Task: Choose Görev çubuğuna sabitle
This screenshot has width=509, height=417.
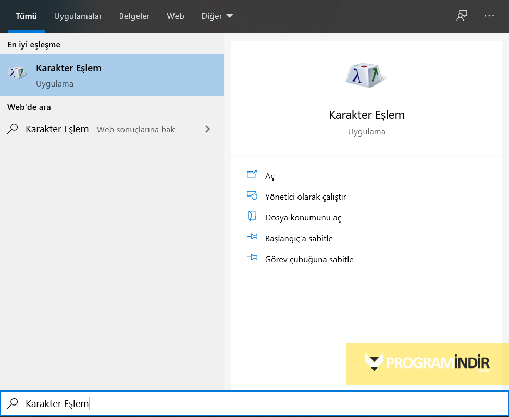Action: tap(309, 259)
